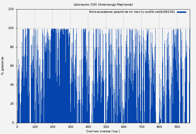This screenshot has height=134, width=196.
Task: Click the y-axis tick label 120
Action: 11,9
